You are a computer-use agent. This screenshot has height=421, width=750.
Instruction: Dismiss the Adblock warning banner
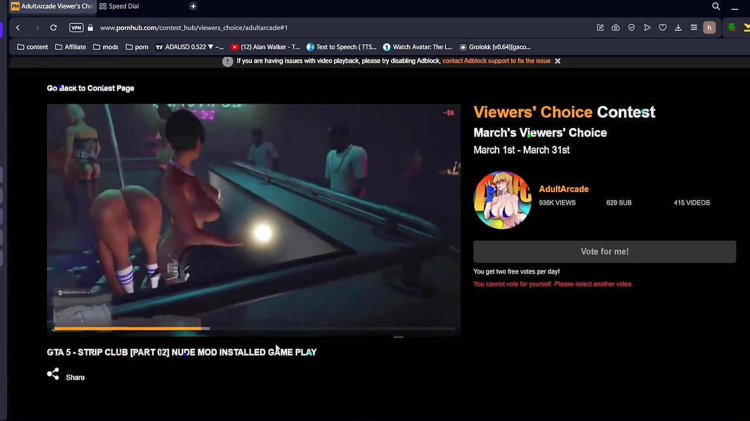click(557, 60)
